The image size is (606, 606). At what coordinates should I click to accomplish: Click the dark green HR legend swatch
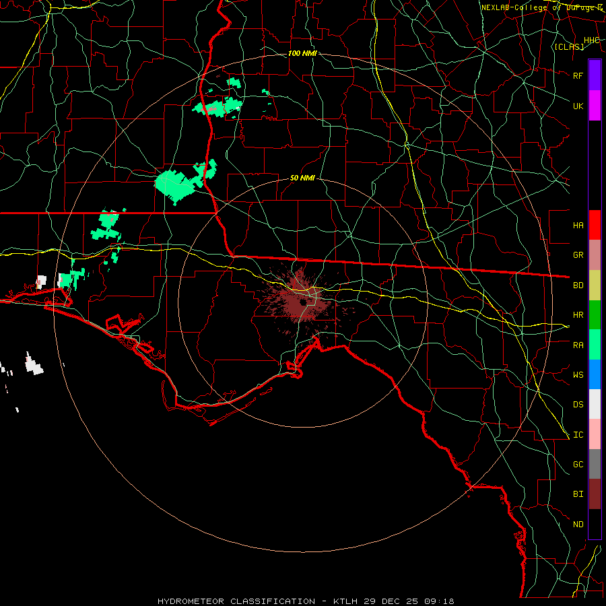pos(595,315)
